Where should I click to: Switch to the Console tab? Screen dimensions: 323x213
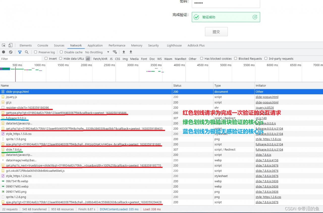[x=43, y=45]
